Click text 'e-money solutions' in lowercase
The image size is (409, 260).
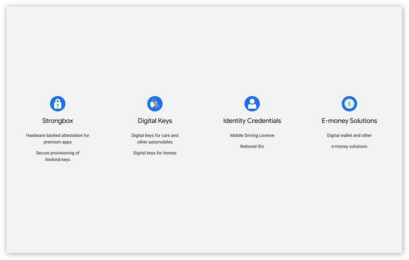click(349, 146)
